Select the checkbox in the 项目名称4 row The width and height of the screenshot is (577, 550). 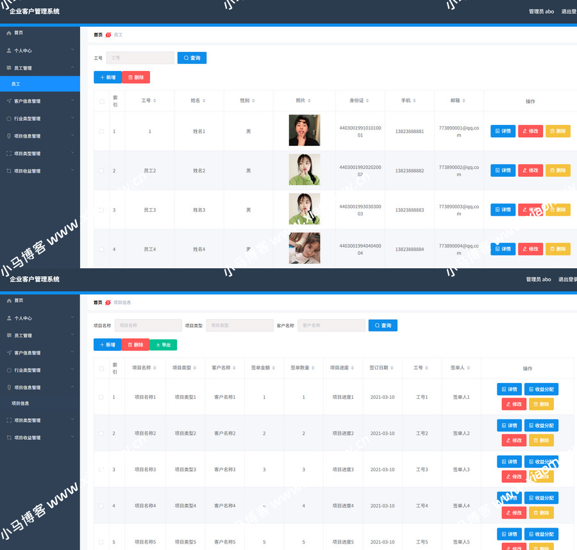[x=101, y=506]
